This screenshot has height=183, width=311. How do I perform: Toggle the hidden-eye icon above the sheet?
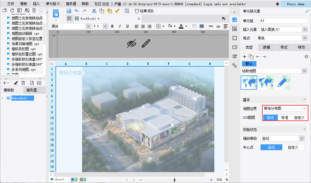[132, 43]
